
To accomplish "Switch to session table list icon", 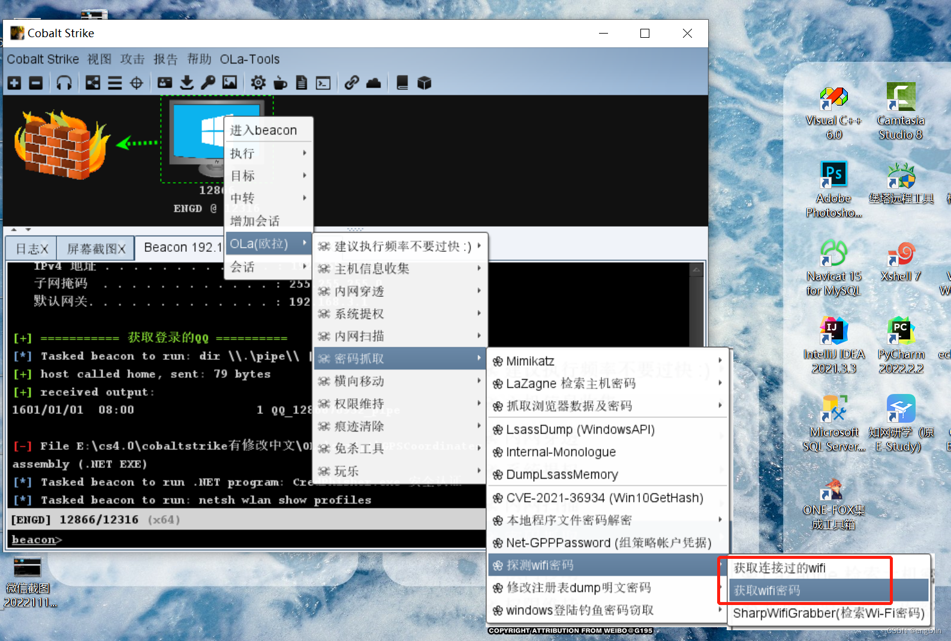I will coord(115,83).
